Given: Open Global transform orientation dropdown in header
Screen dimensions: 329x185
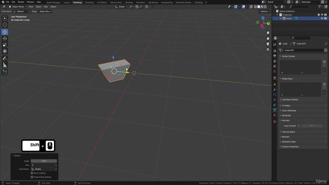Looking at the screenshot, I should pos(121,7).
